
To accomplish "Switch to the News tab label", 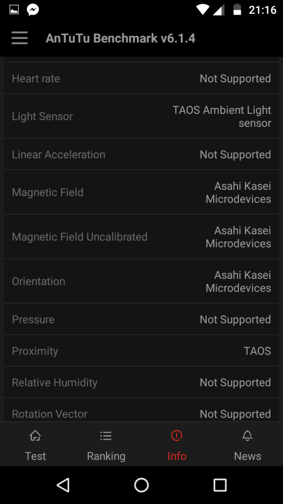I will tap(247, 456).
